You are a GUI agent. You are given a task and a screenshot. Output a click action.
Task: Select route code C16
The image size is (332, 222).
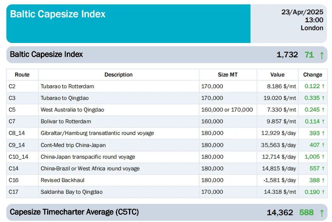tap(14, 180)
